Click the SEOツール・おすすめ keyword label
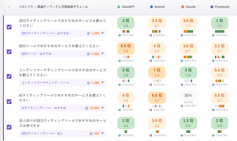Viewport: 237px width, 141px height. point(36,54)
